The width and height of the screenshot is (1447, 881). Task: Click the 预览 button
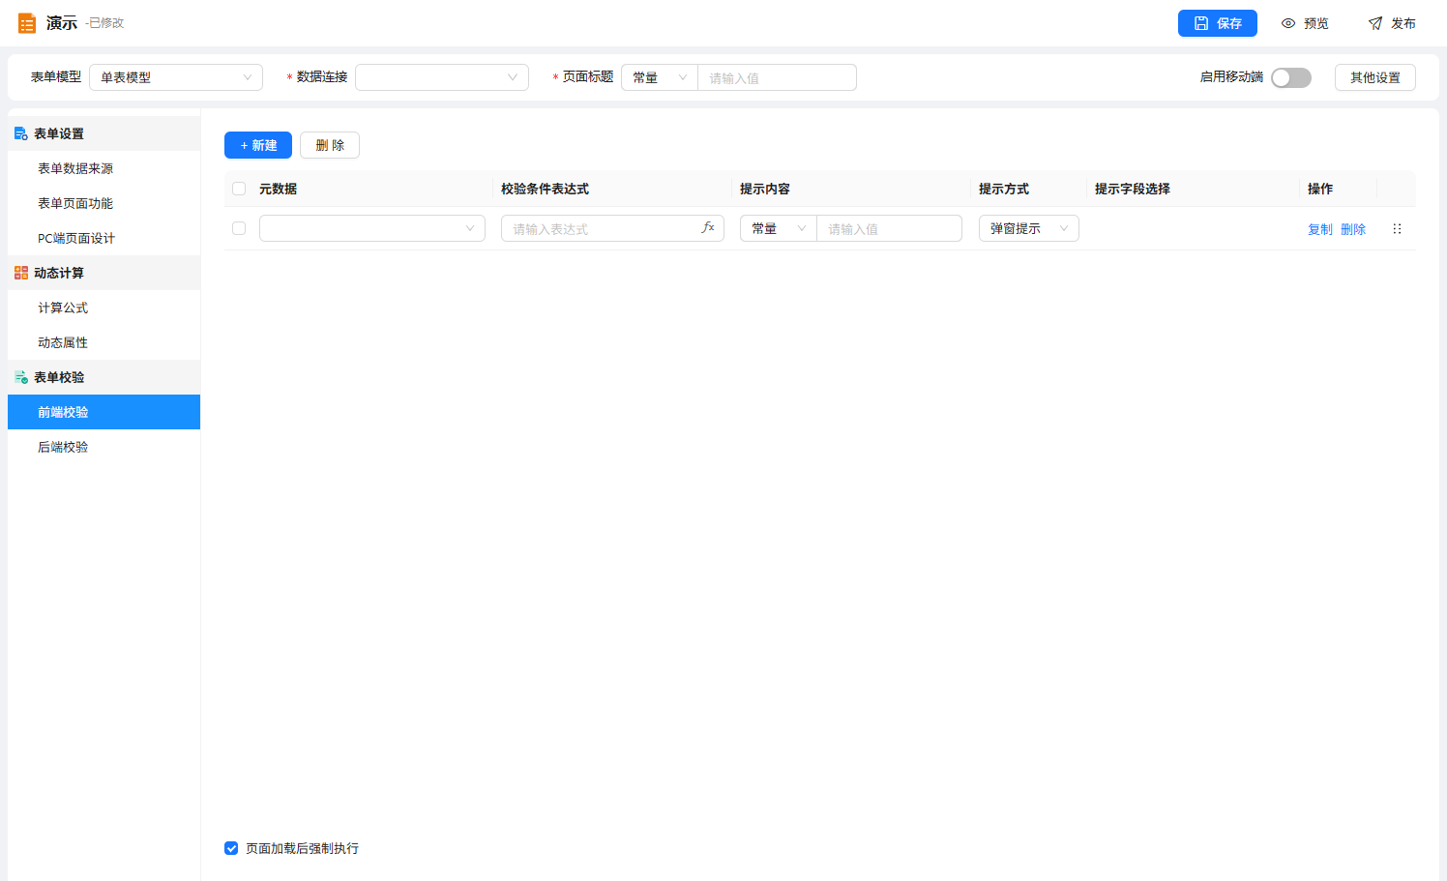click(1305, 23)
